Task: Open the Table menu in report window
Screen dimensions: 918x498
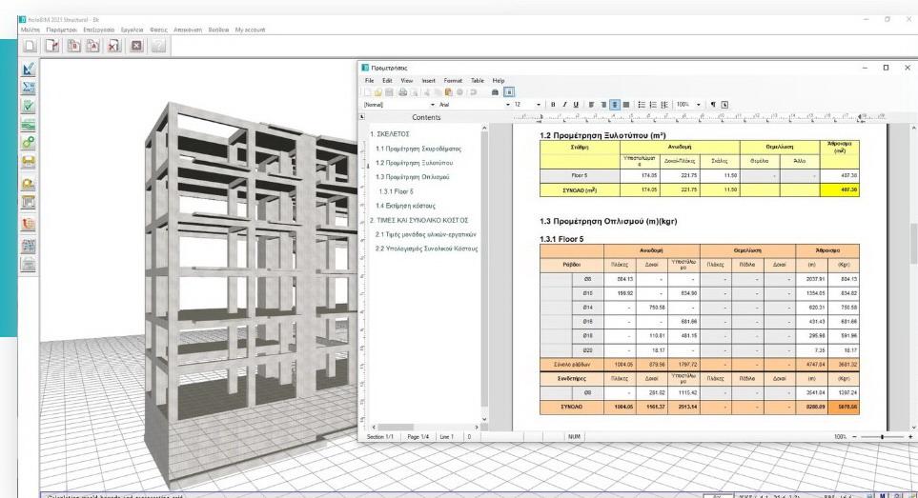Action: pos(477,81)
